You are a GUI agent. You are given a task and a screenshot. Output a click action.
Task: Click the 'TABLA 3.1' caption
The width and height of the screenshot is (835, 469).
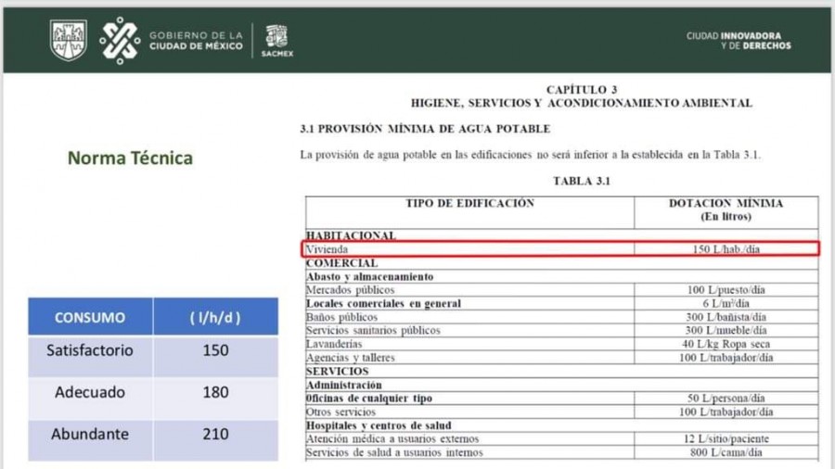pos(582,181)
